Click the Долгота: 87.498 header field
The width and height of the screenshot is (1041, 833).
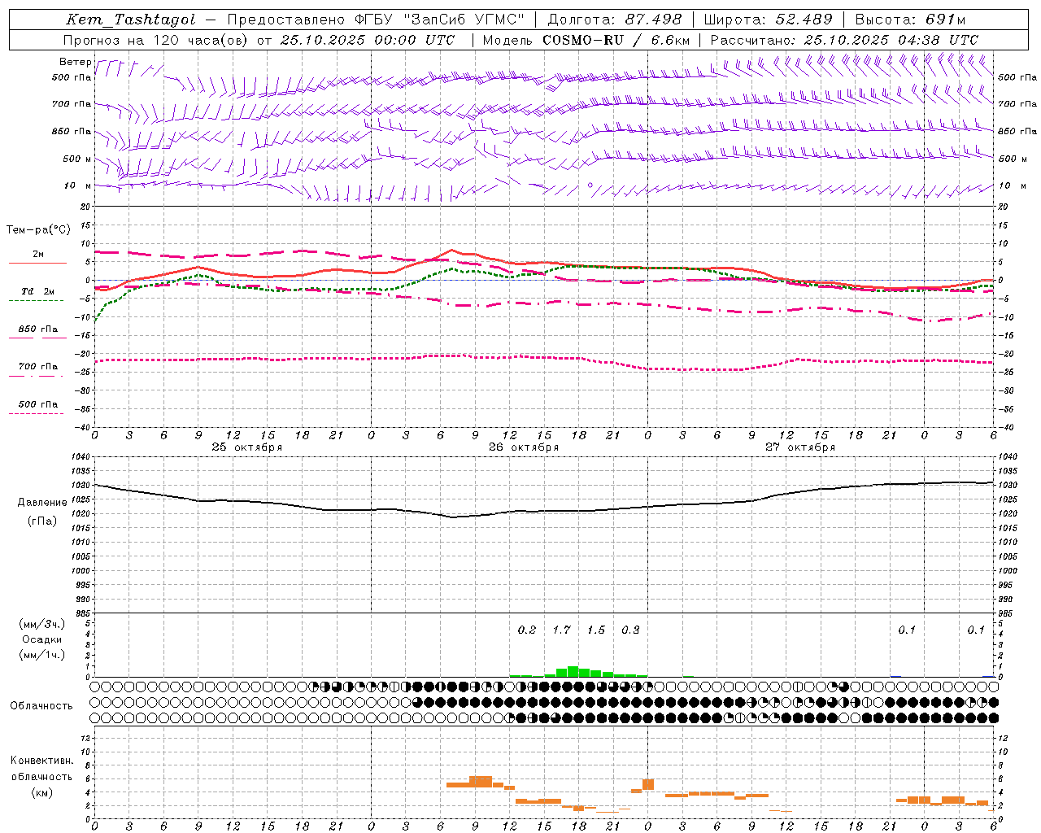614,20
